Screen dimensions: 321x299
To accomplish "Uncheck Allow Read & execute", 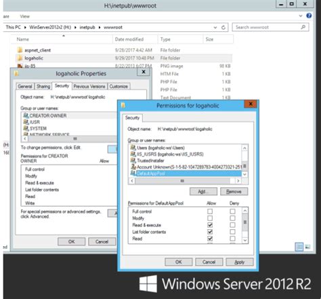I will (x=210, y=225).
